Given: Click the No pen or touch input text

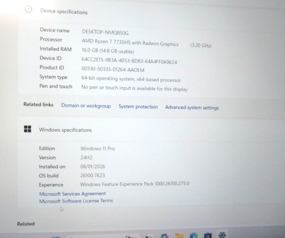Looking at the screenshot, I should pos(135,88).
